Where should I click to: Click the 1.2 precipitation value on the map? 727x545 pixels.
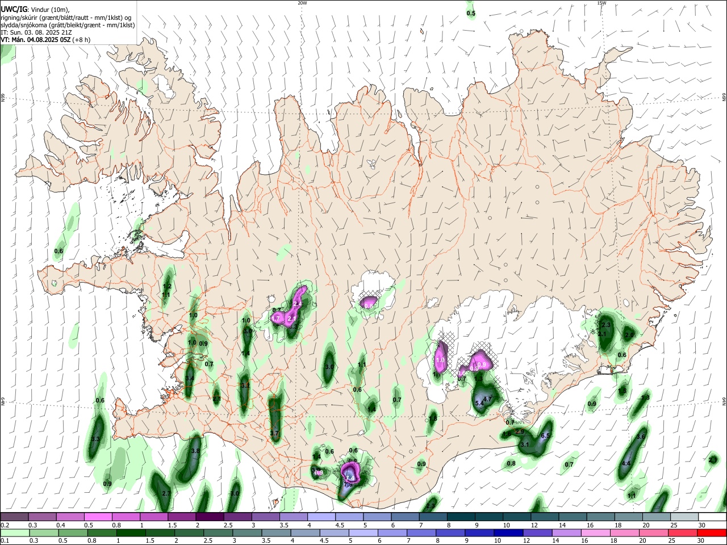(167, 286)
